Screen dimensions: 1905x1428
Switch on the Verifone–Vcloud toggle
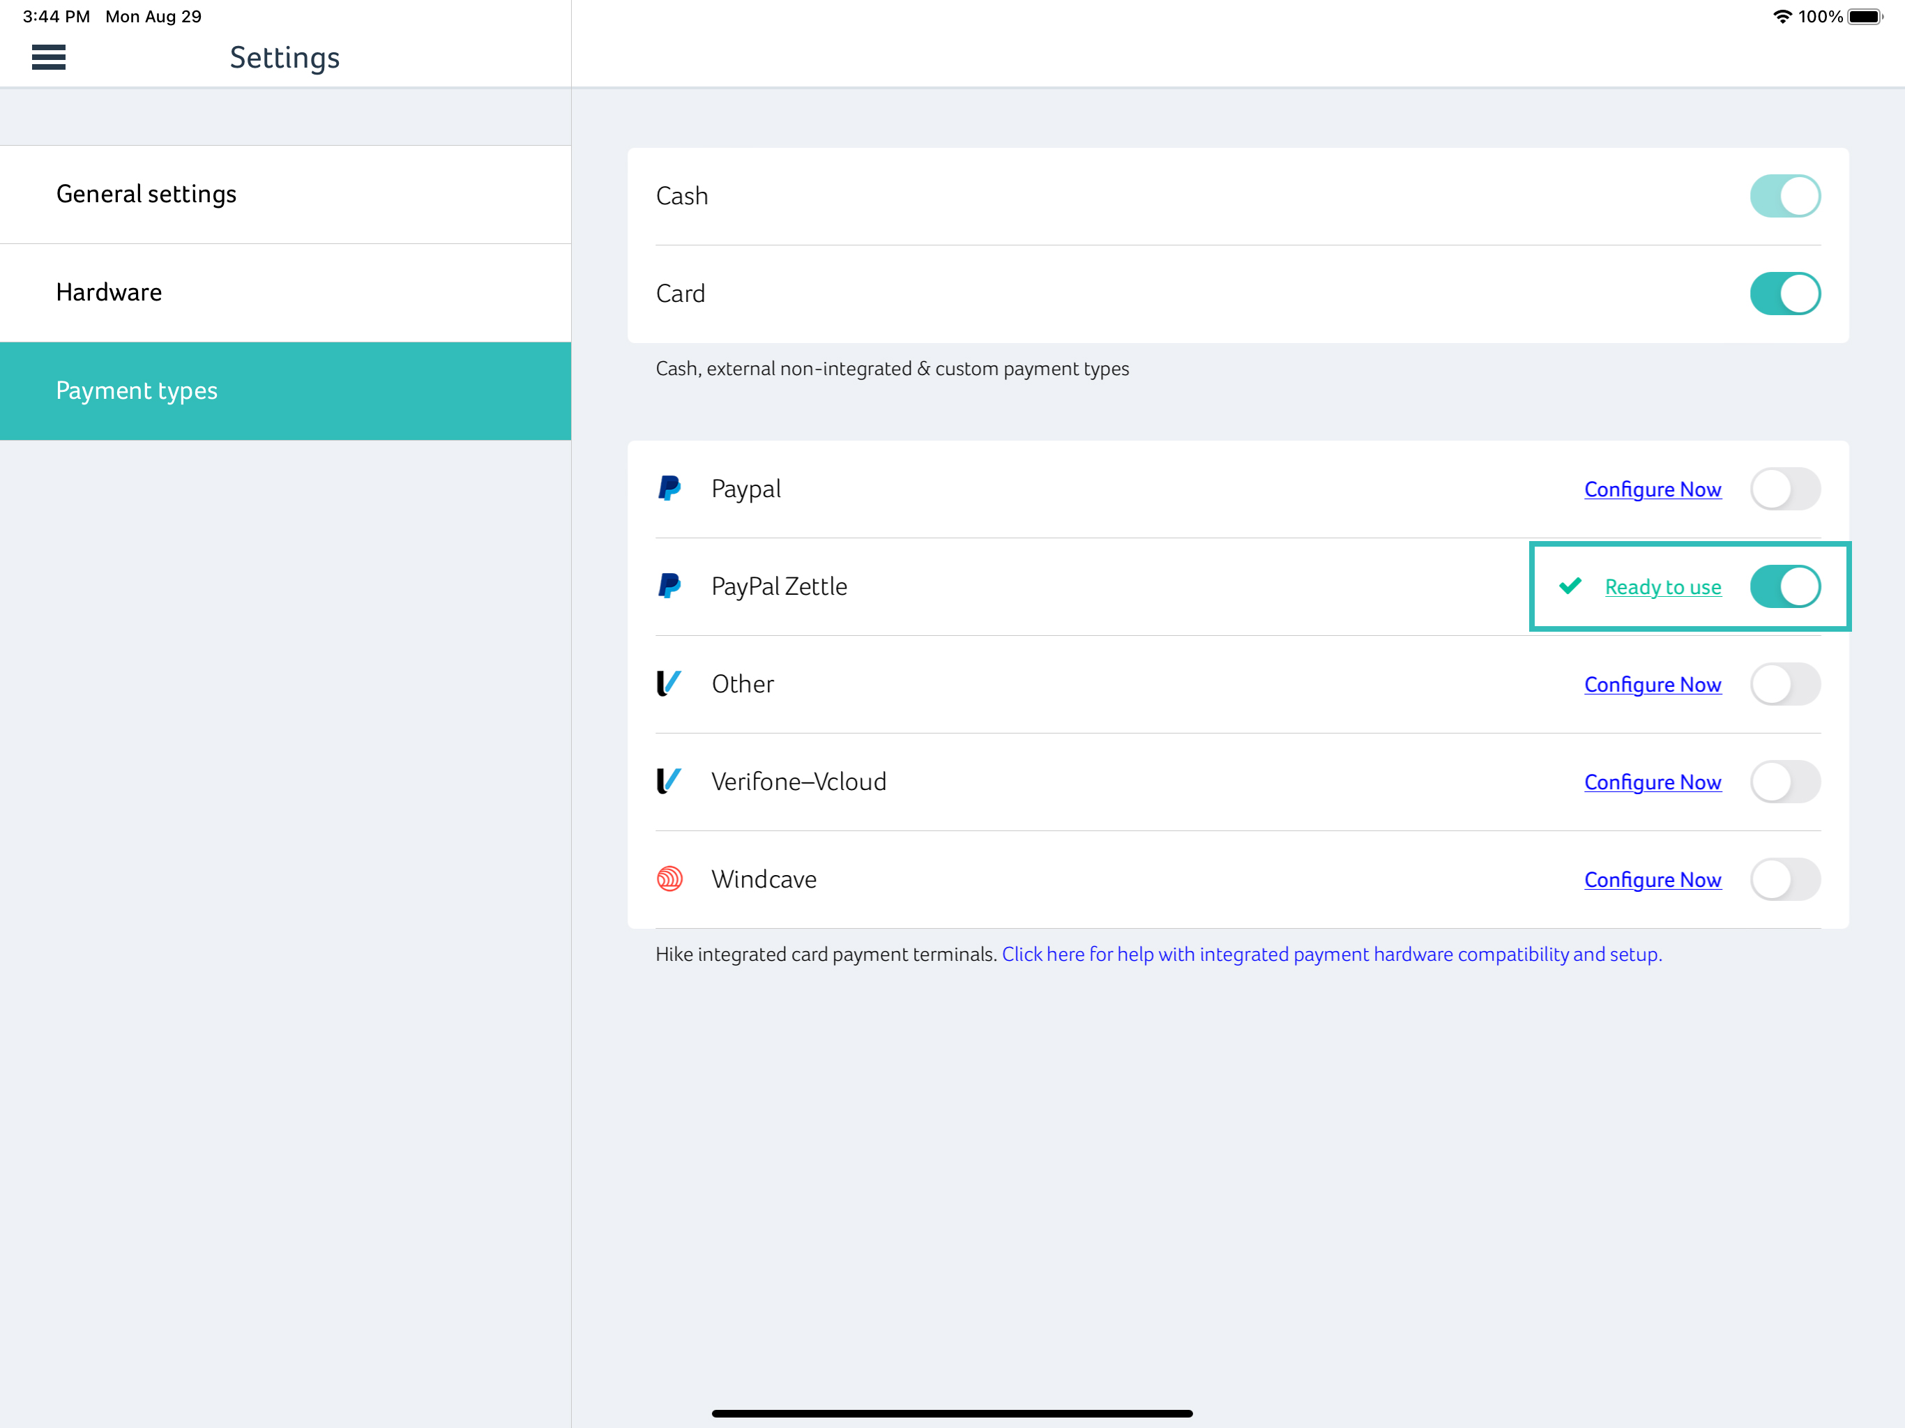coord(1784,781)
